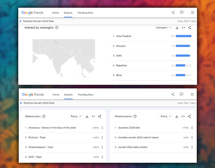Open help tooltip next to Interest by subregion

click(57, 28)
